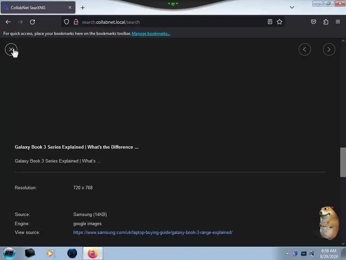Show the next image result
346x260 pixels.
click(329, 49)
